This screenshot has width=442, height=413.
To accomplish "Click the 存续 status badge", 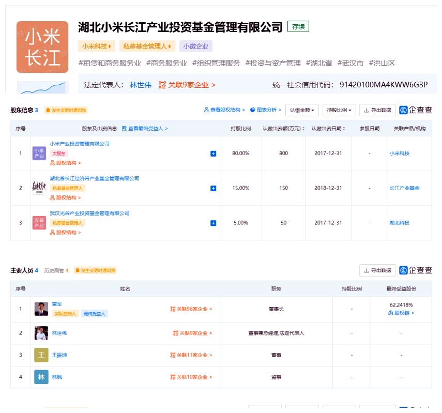I will pyautogui.click(x=298, y=26).
